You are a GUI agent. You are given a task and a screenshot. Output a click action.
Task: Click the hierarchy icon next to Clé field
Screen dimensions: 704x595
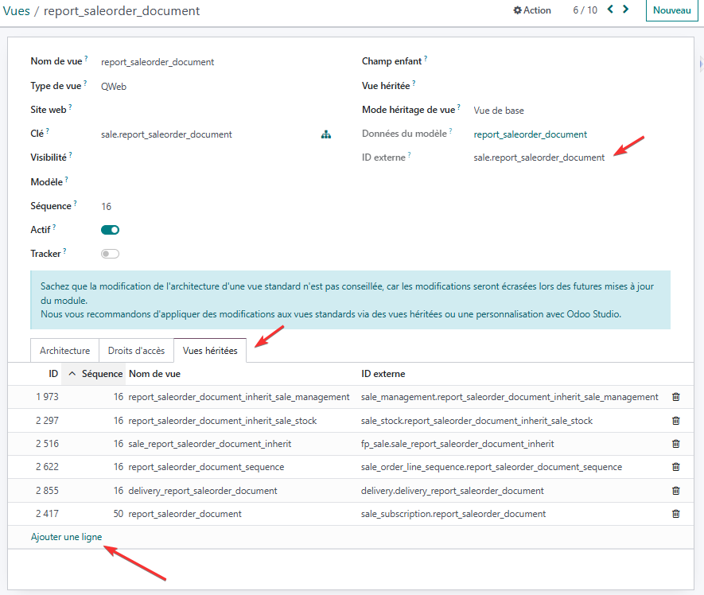[325, 134]
